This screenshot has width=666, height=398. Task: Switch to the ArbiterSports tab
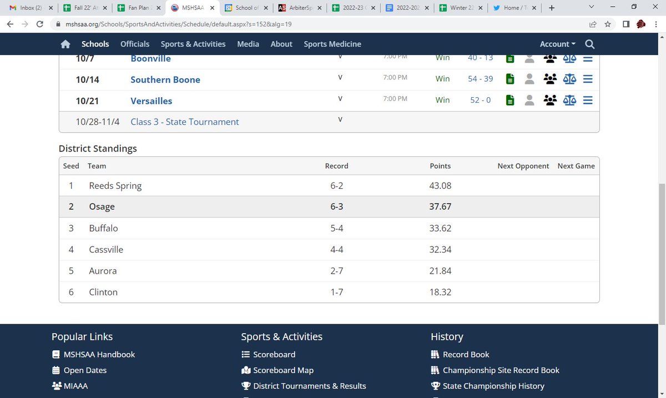[x=300, y=8]
